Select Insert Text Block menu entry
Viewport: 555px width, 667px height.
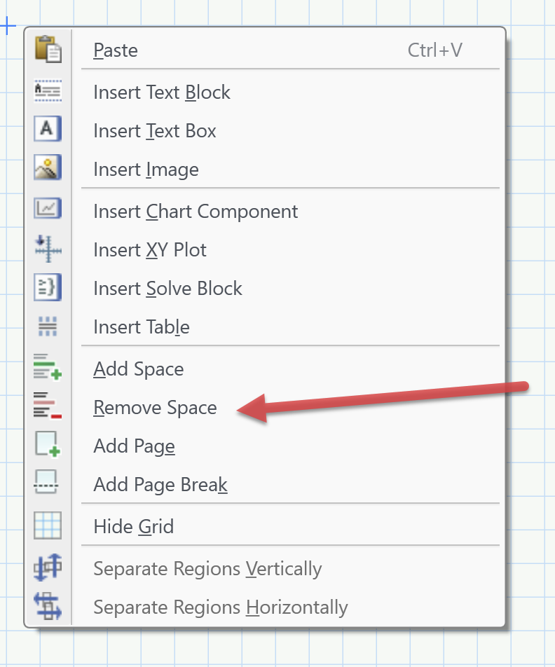(x=162, y=92)
